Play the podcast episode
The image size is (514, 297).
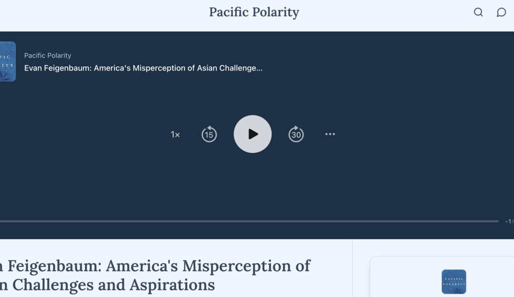253,134
